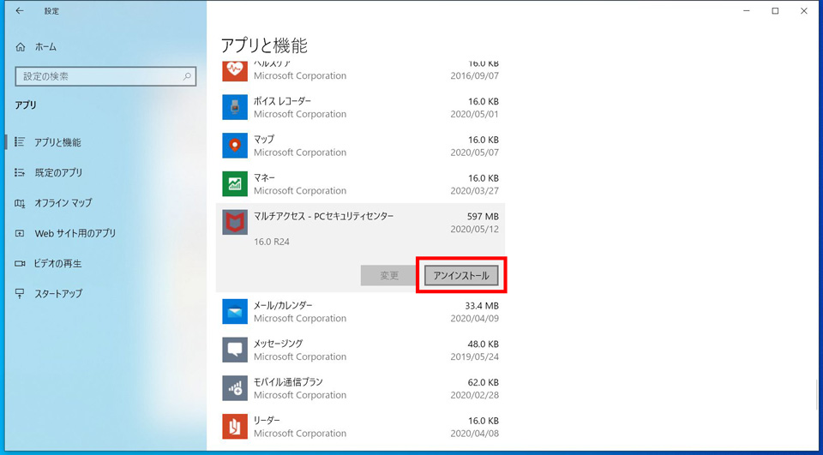Click the リーダー app icon
The image size is (823, 455).
coord(235,427)
